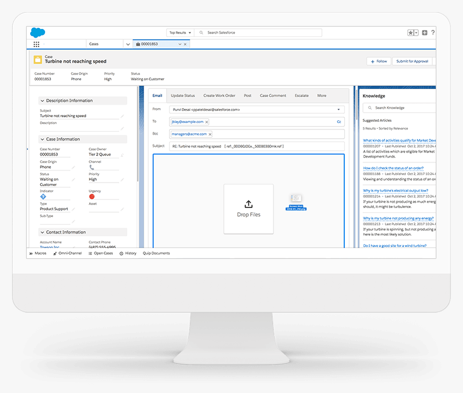The width and height of the screenshot is (463, 393).
Task: Open Quip Documents utility item
Action: pos(156,253)
